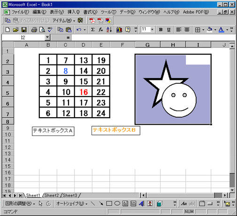The width and height of the screenshot is (237, 216).
Task: Click the Print icon in toolbar
Action: tap(34, 30)
